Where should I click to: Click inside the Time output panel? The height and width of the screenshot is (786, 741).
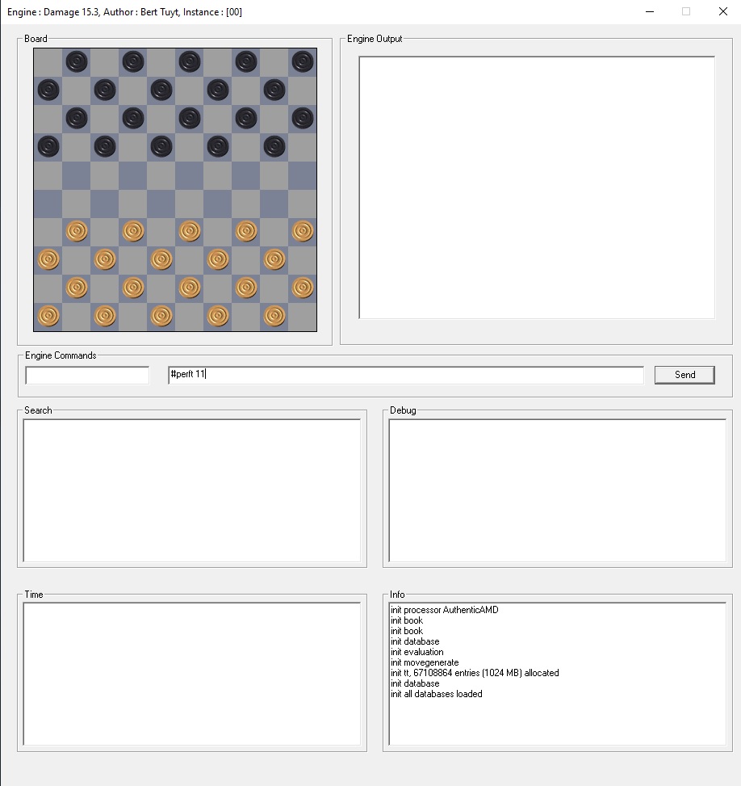tap(191, 674)
